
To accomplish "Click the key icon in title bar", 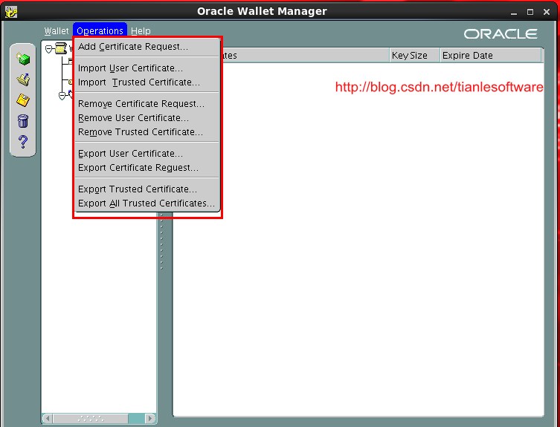I will (11, 12).
